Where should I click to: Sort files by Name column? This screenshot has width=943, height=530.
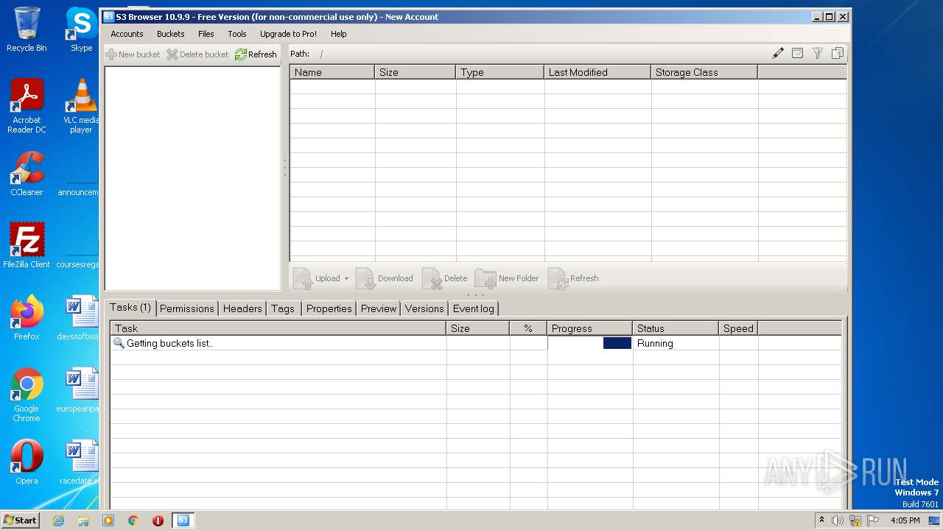click(x=332, y=72)
